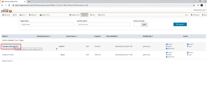Image resolution: width=207 pixels, height=98 pixels.
Task: Expand the Database dropdown menu
Action: click(33, 15)
